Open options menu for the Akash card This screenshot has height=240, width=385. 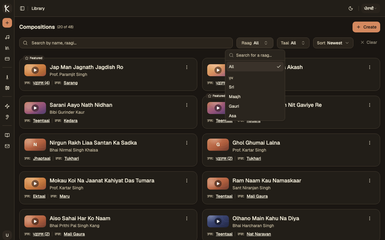(x=370, y=67)
